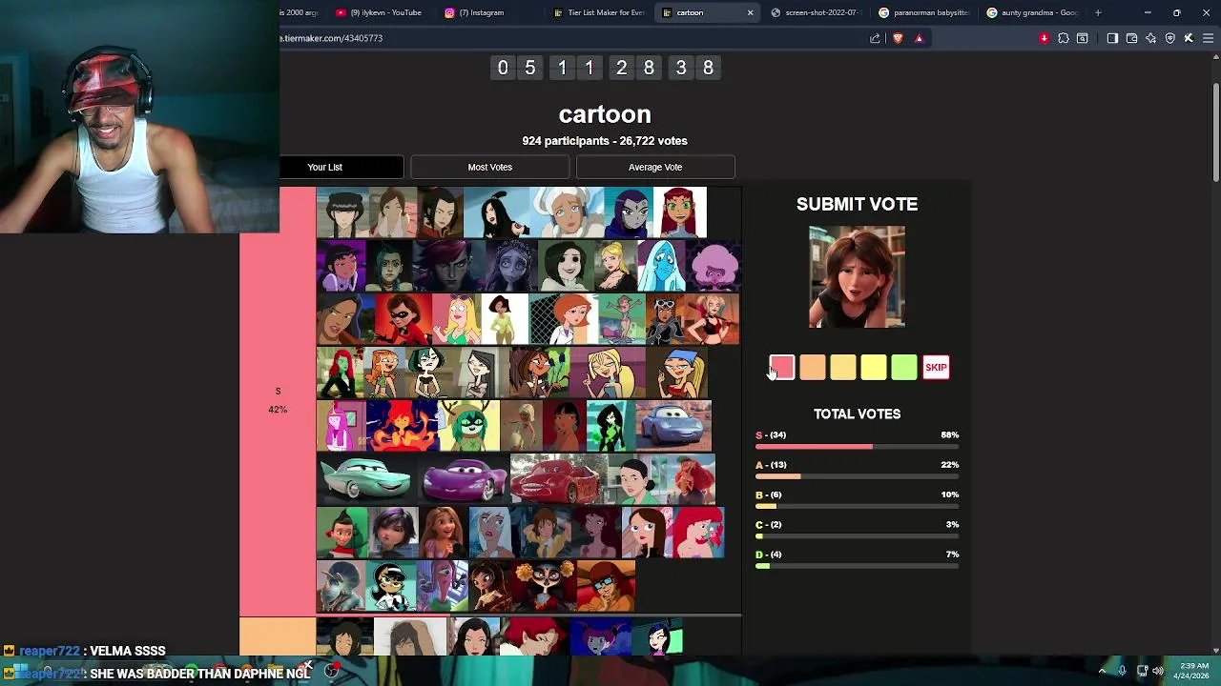Click the Ariel mermaid thumbnail

[699, 533]
